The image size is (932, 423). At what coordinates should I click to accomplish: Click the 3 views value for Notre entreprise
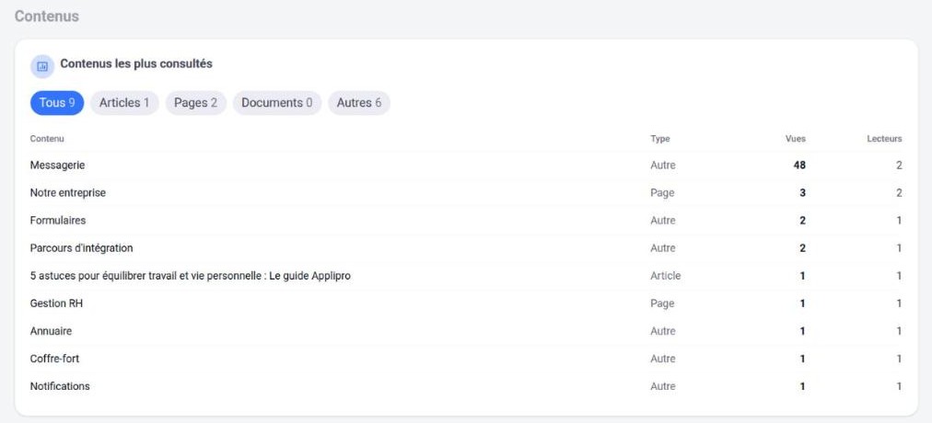point(802,193)
